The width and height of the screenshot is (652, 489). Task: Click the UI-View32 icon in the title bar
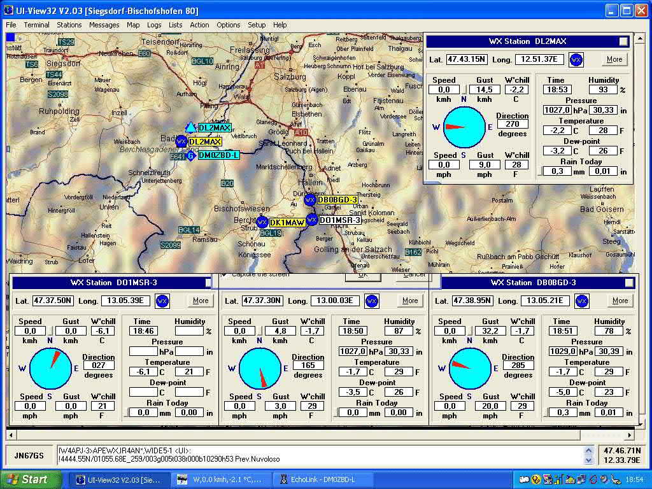tap(9, 10)
